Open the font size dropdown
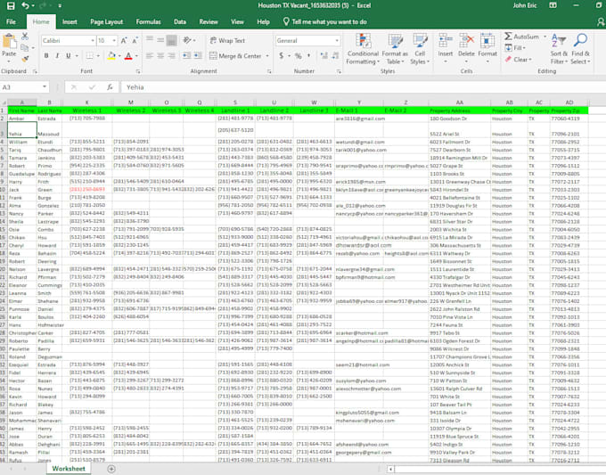This screenshot has width=606, height=475. click(114, 41)
